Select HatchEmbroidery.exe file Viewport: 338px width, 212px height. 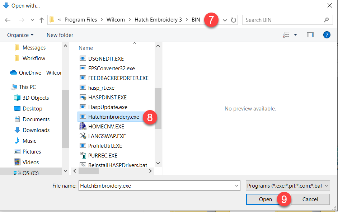(114, 117)
